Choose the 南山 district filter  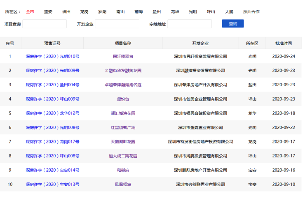tap(120, 12)
